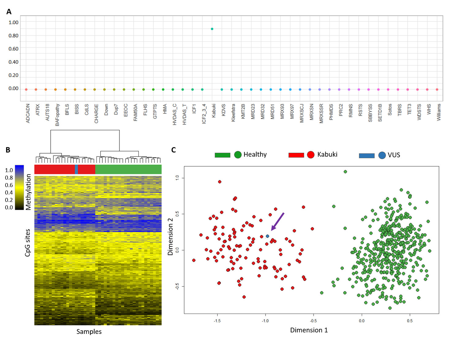Click the "KDVS" axis label

point(224,110)
